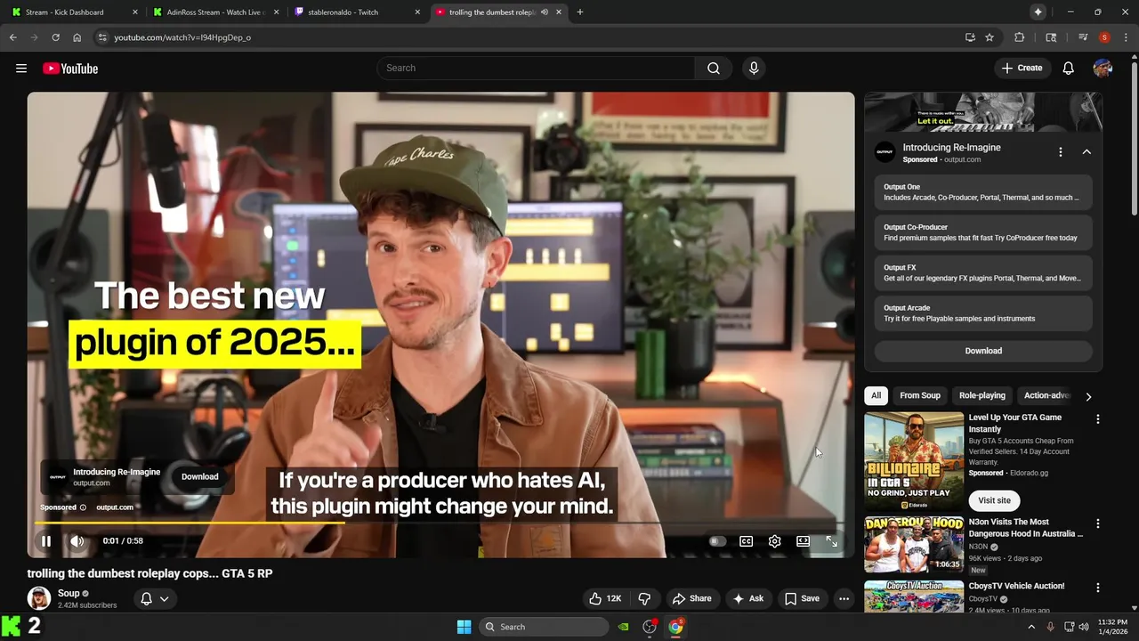Share this video
1139x641 pixels.
click(691, 599)
